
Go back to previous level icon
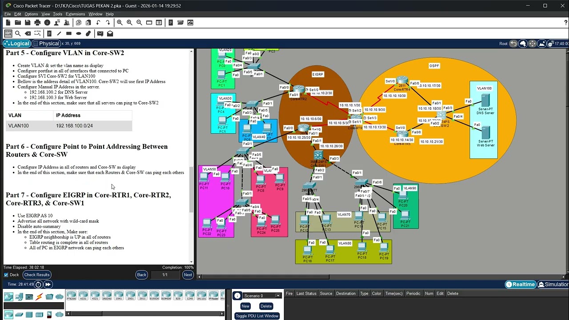pos(513,44)
